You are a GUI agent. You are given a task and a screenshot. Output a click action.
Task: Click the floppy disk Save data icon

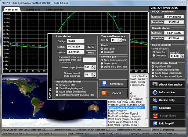[104, 84]
